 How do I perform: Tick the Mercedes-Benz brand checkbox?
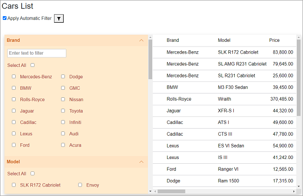coord(14,76)
